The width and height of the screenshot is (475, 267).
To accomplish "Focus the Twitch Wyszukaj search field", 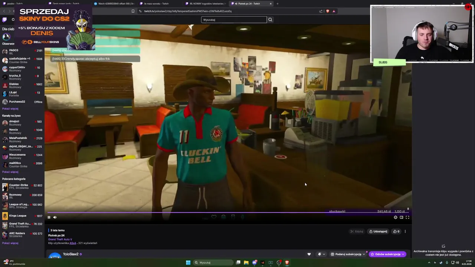I will coord(234,20).
